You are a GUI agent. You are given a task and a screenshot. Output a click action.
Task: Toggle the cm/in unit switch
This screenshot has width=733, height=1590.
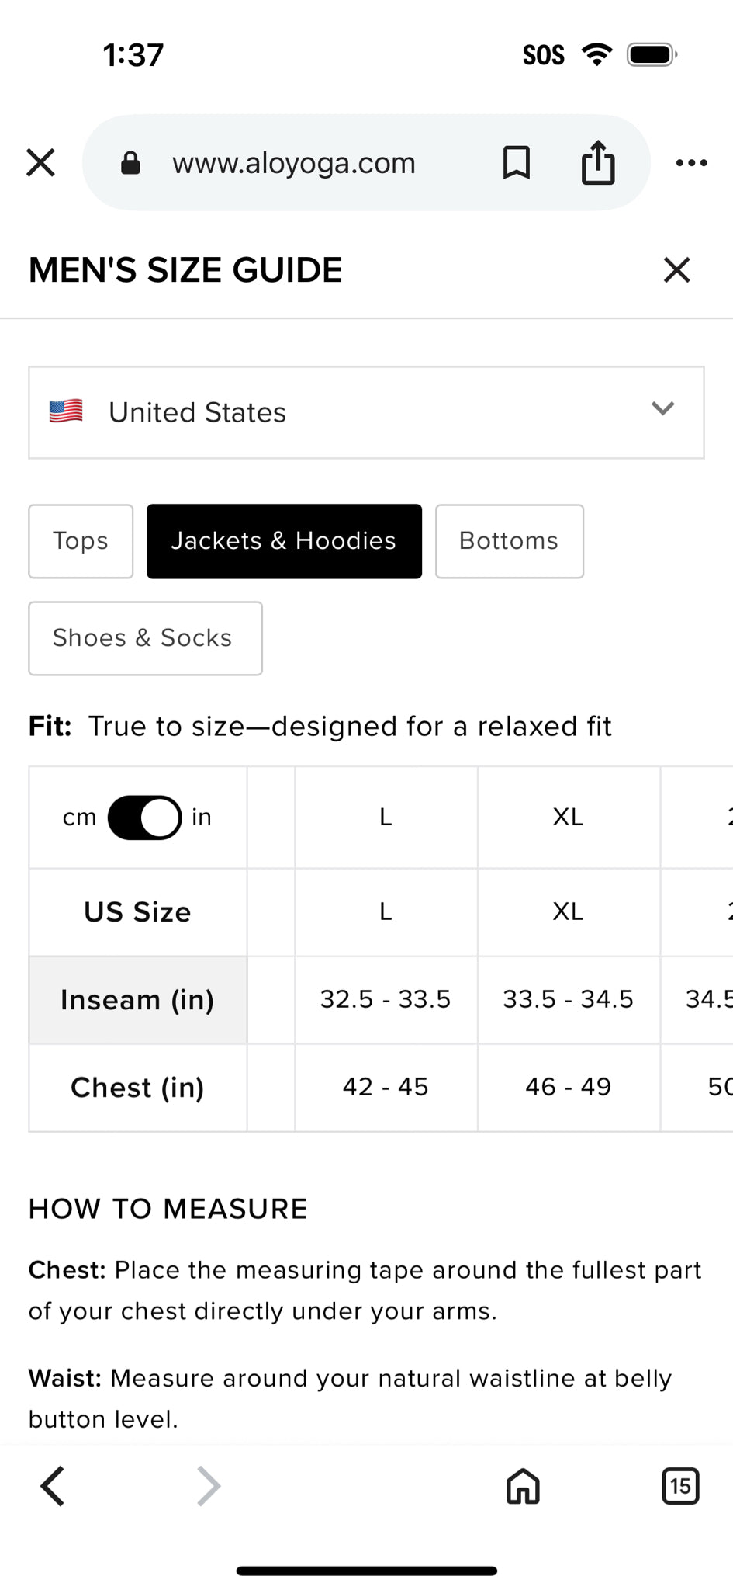point(145,818)
